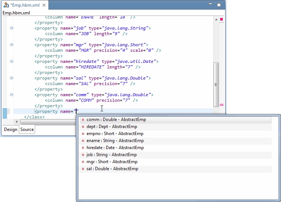
Task: Click the red error indicator atop the overview ruler
Action: click(x=221, y=19)
